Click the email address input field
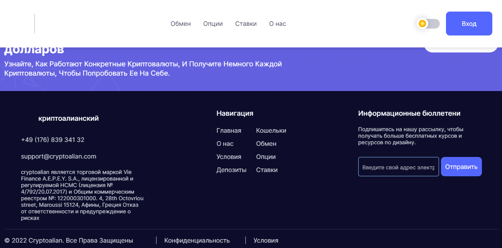Screen dimensions: 502x248 (x=398, y=167)
